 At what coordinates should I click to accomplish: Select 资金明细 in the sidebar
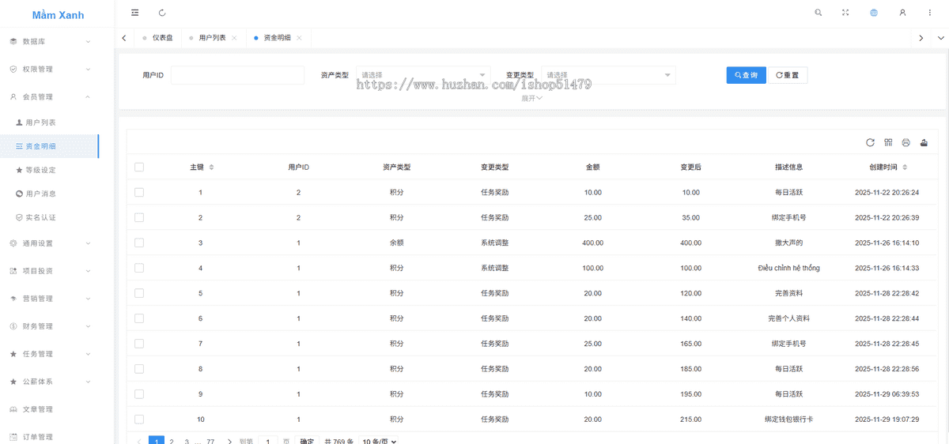[49, 146]
